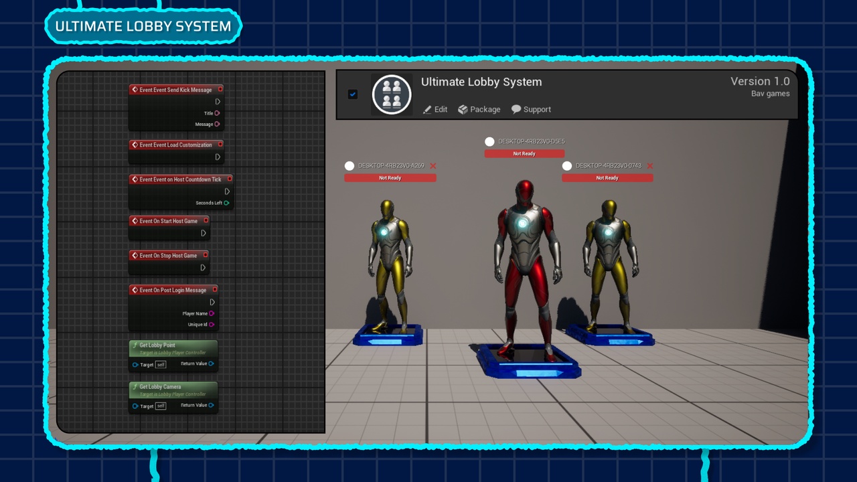
Task: Click Not Ready bar under DESKTOP-4RB23V0-0743
Action: (607, 178)
